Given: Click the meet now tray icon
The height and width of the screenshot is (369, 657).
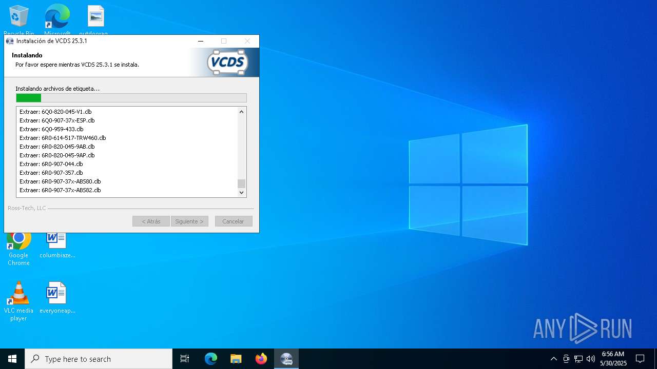Looking at the screenshot, I should tap(566, 359).
